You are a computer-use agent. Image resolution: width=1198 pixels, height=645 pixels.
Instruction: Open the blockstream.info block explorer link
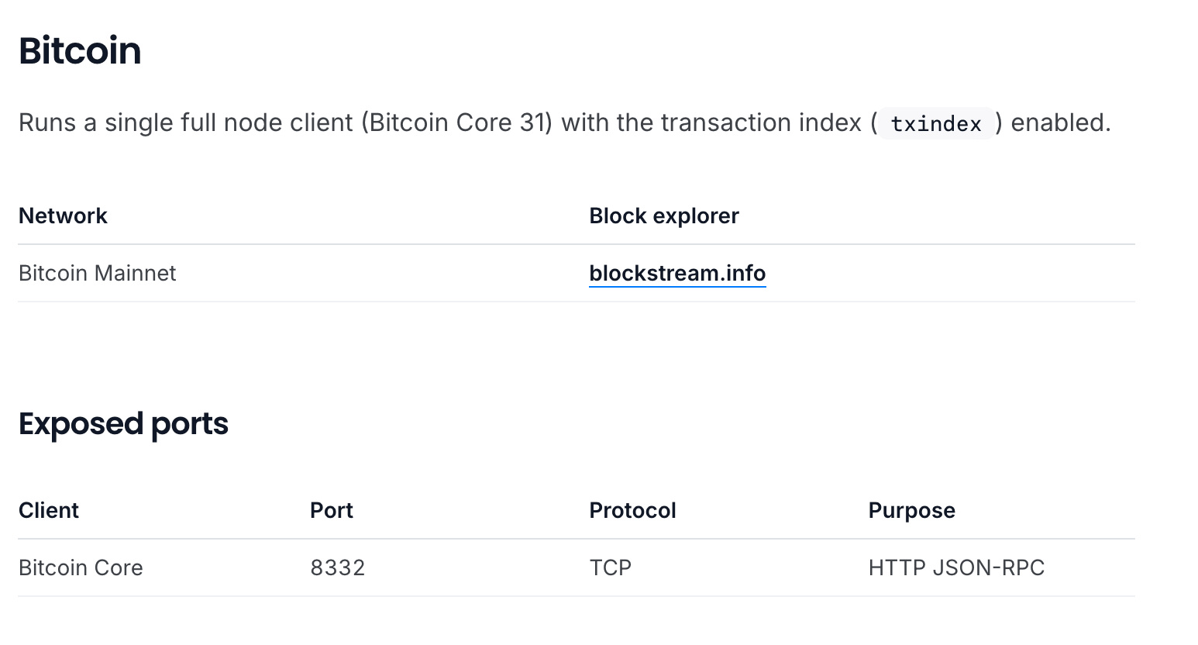(677, 273)
